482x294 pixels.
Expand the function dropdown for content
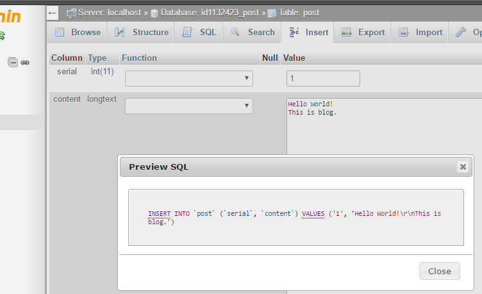click(x=189, y=106)
